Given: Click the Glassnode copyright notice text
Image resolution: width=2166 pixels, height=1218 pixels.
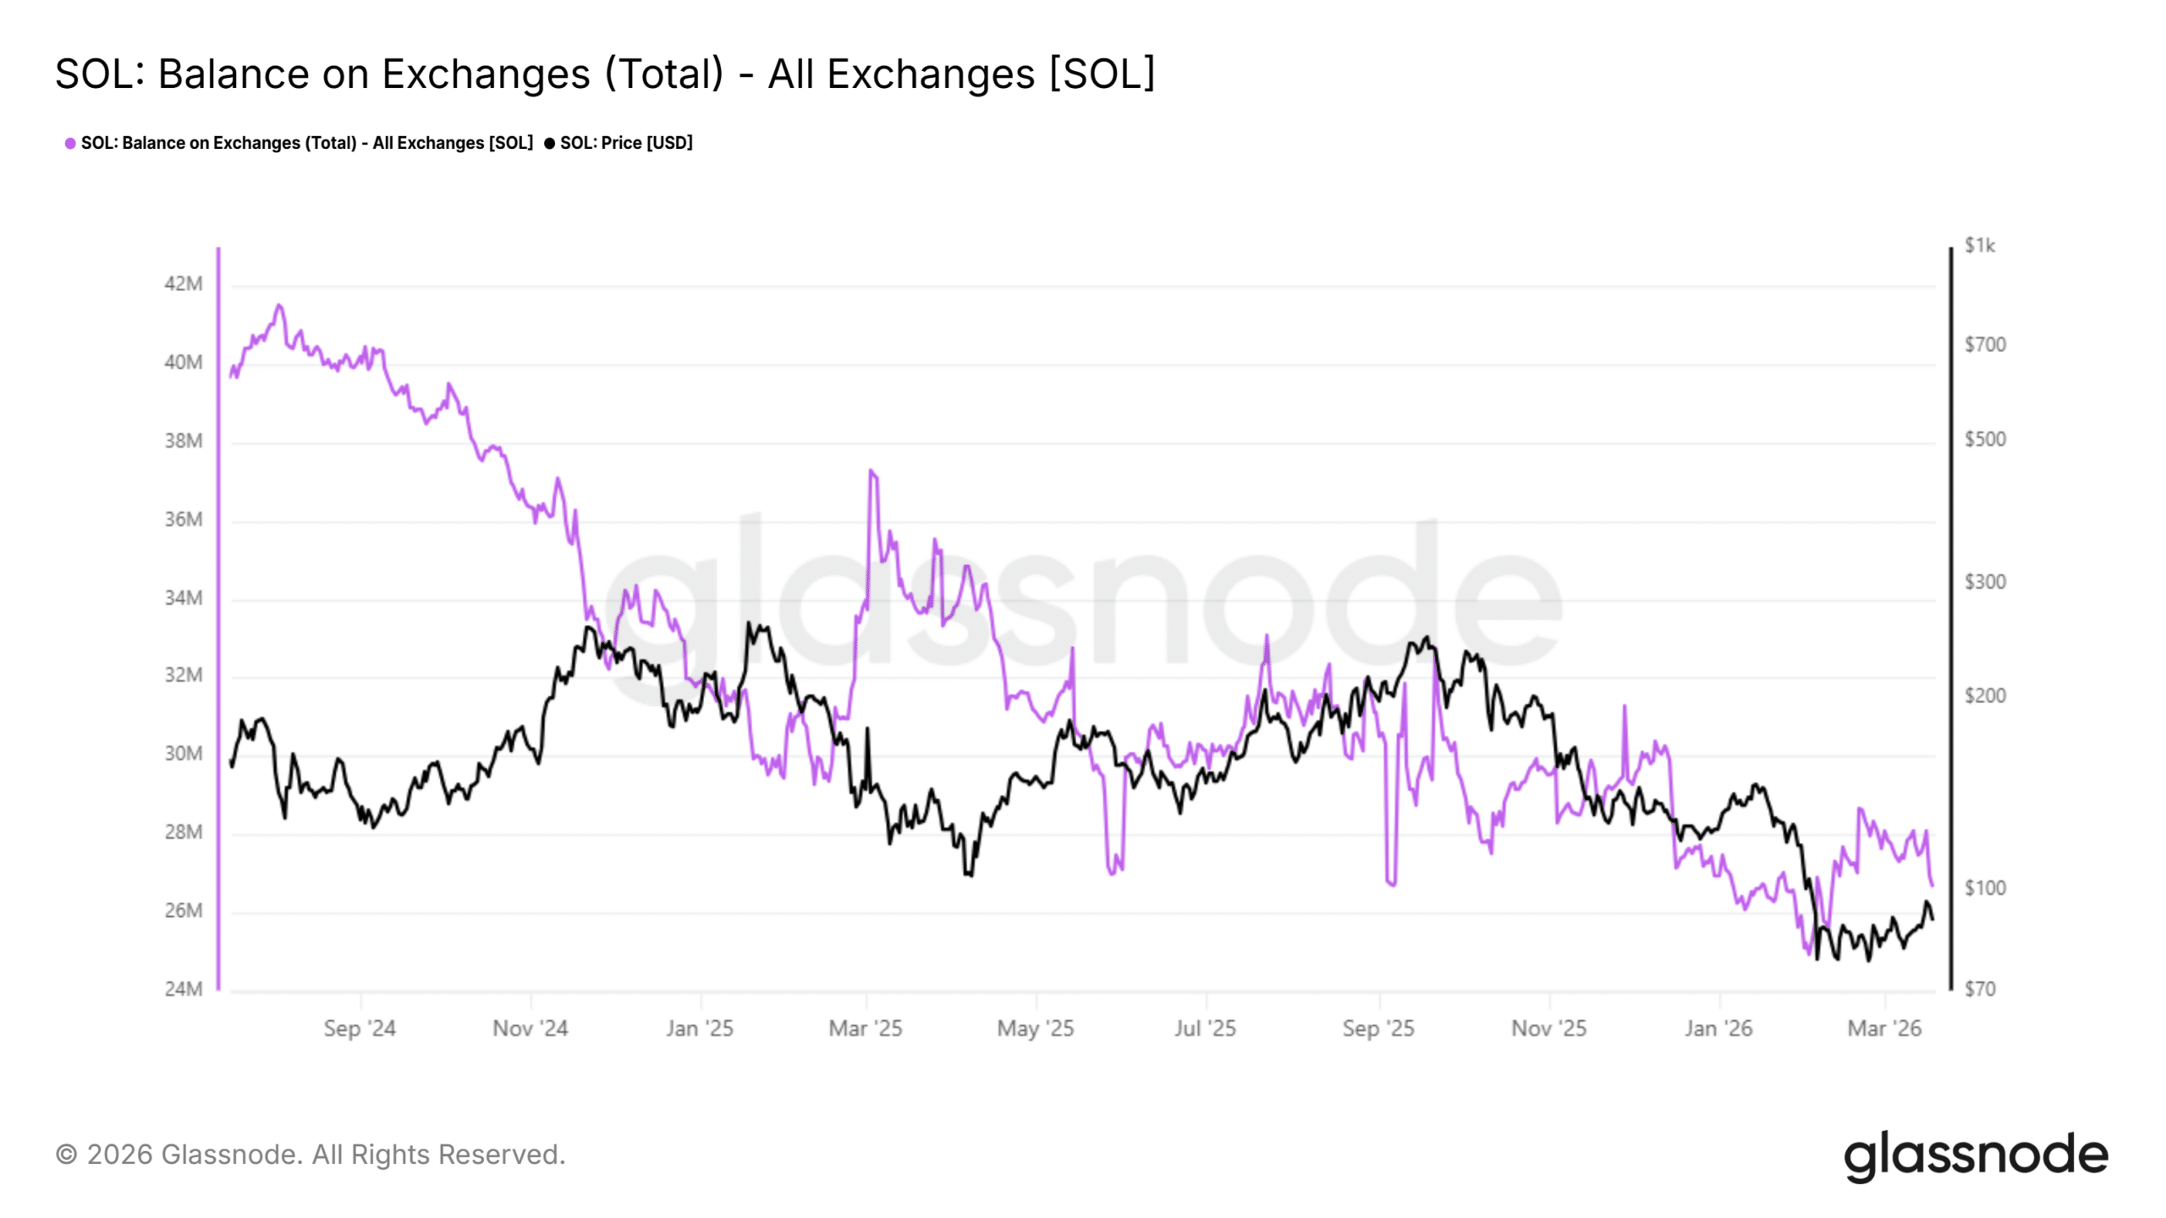Looking at the screenshot, I should pos(311,1155).
